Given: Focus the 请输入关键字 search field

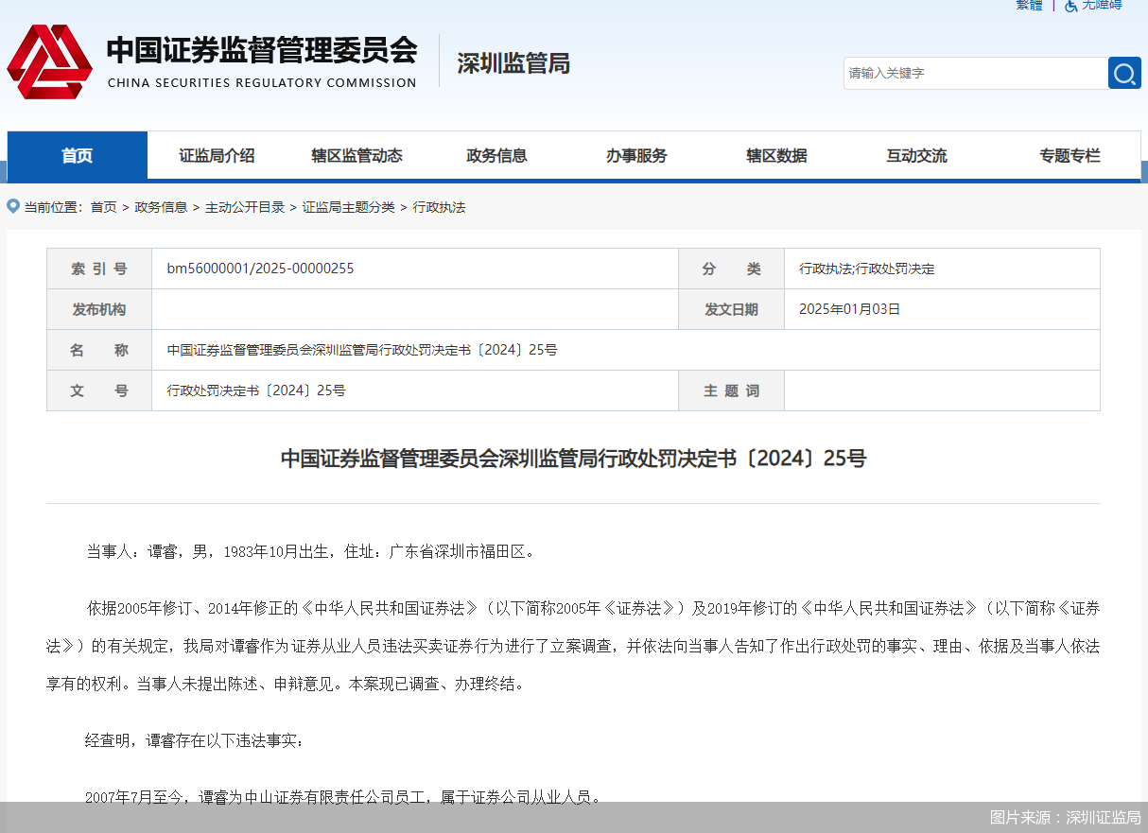Looking at the screenshot, I should pos(974,74).
